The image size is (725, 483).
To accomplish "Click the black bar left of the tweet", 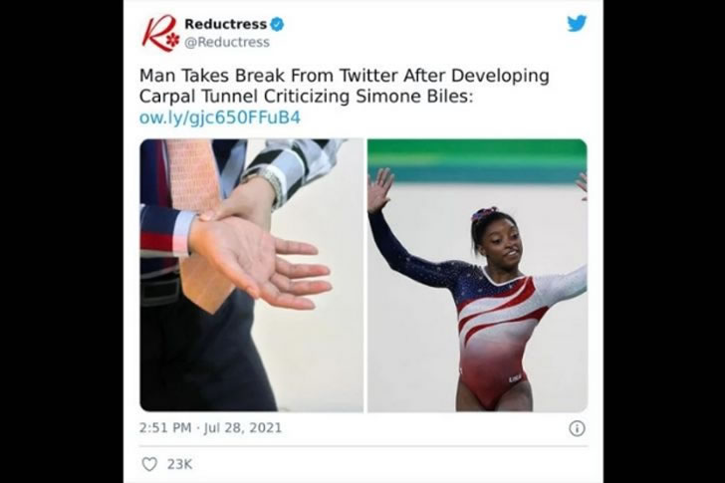I will (x=62, y=241).
